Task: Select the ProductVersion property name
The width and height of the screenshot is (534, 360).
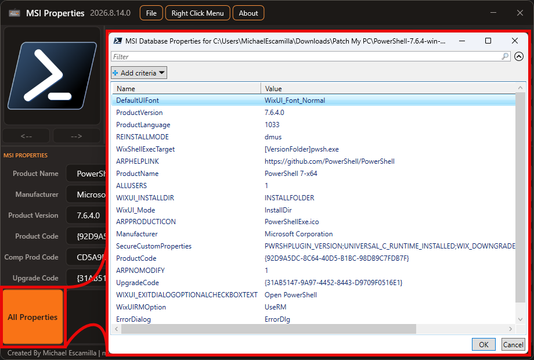Action: coord(139,113)
